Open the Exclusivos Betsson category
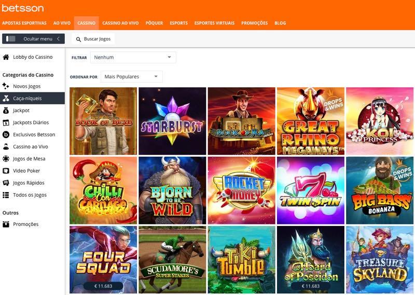 click(34, 135)
